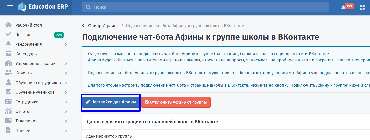
Task: Click the icon beside Обучение сотрудников
Action: tap(8, 82)
